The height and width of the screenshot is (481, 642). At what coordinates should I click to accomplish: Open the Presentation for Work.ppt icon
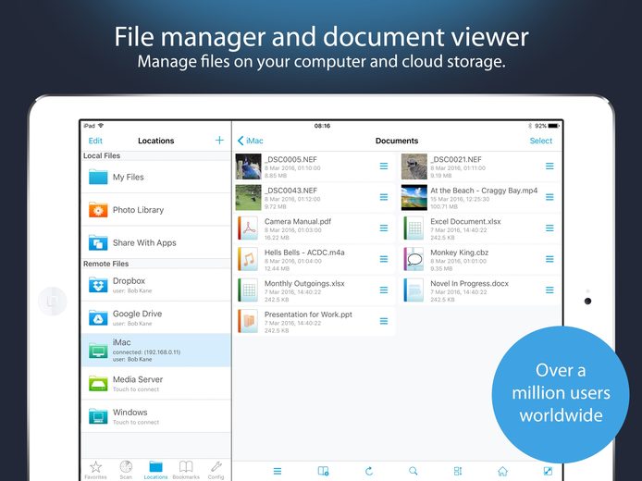pos(248,321)
